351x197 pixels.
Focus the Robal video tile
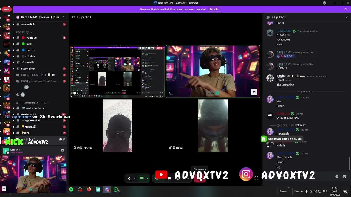point(213,126)
